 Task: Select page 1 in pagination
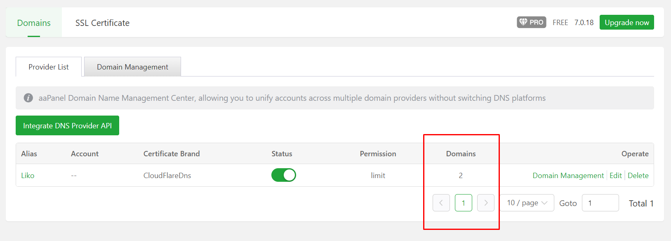coord(463,203)
